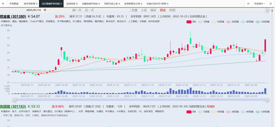This screenshot has height=127, width=275.
Task: Toggle 日K legend in 挖金客 chart
Action: click(x=191, y=22)
